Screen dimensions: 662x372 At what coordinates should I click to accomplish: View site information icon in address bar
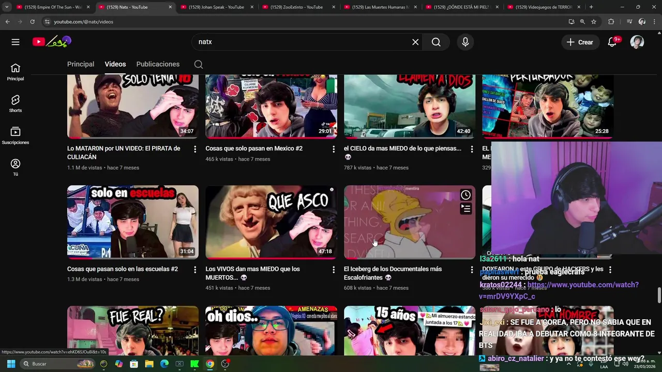[47, 22]
